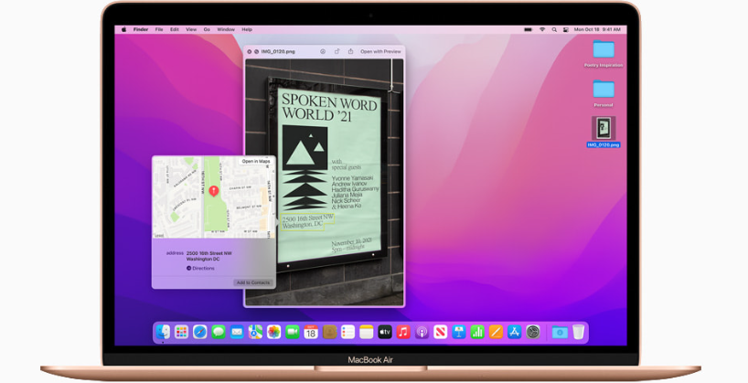Open Numbers app in Dock
748x383 pixels.
point(477,332)
